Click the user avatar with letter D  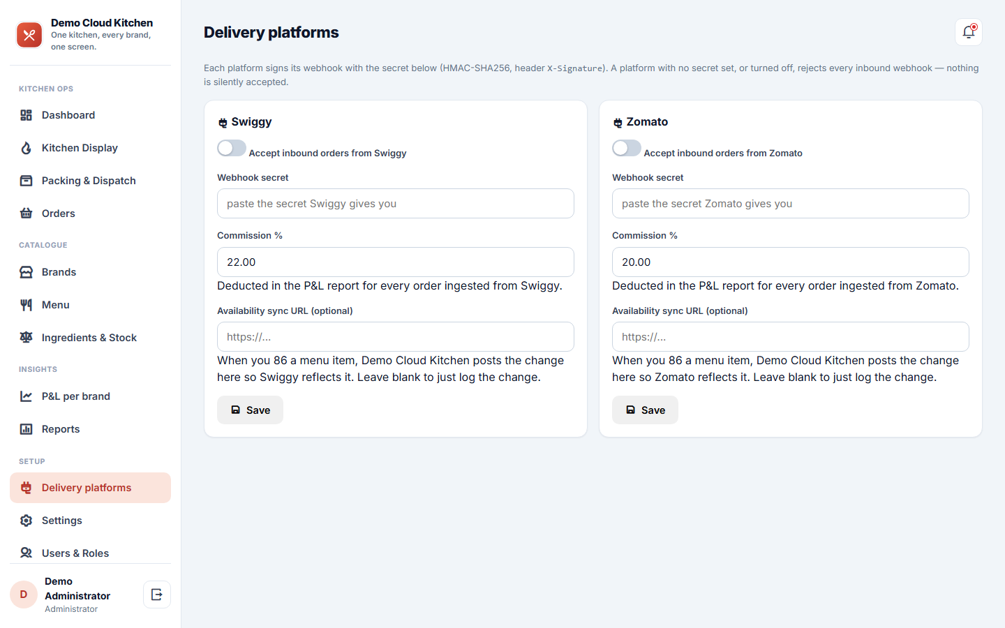(24, 595)
